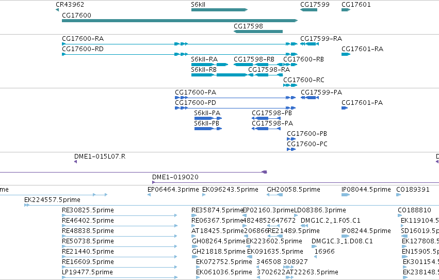Click the DME1-015L07.R feature label
The width and height of the screenshot is (439, 280).
100,157
